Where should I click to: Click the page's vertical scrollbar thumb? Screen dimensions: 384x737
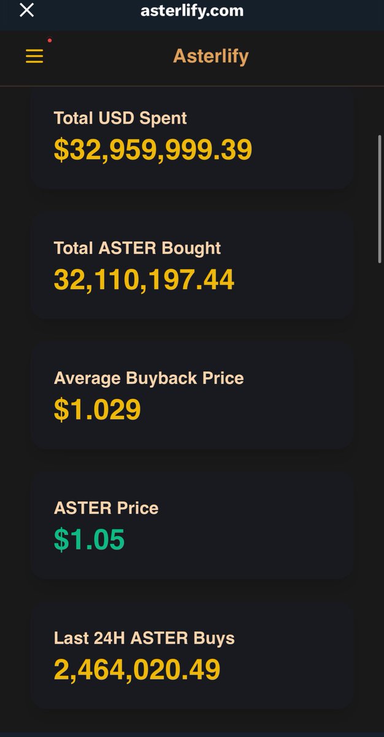pyautogui.click(x=380, y=200)
